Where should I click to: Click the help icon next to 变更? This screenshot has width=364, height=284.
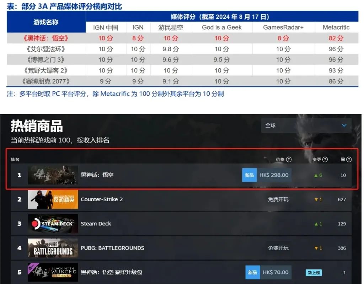point(325,160)
